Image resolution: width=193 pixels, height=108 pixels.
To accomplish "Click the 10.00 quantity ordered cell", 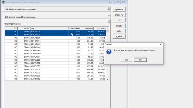I will click(74, 73).
